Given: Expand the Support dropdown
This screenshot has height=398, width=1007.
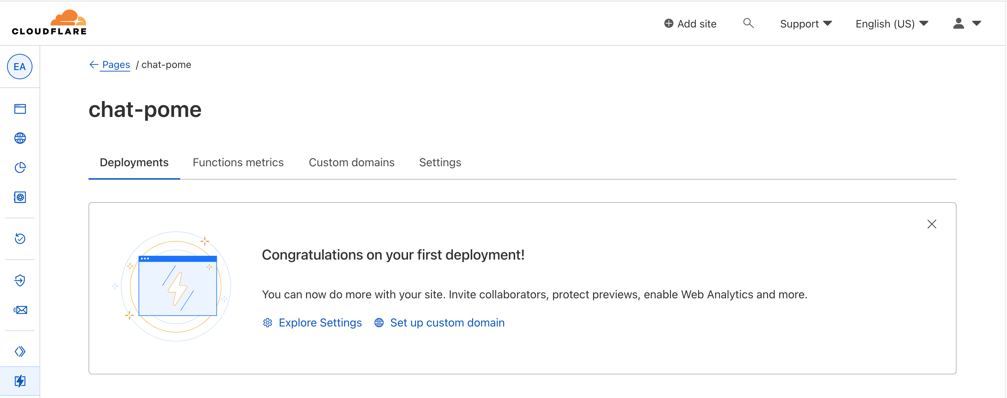Looking at the screenshot, I should (x=806, y=24).
